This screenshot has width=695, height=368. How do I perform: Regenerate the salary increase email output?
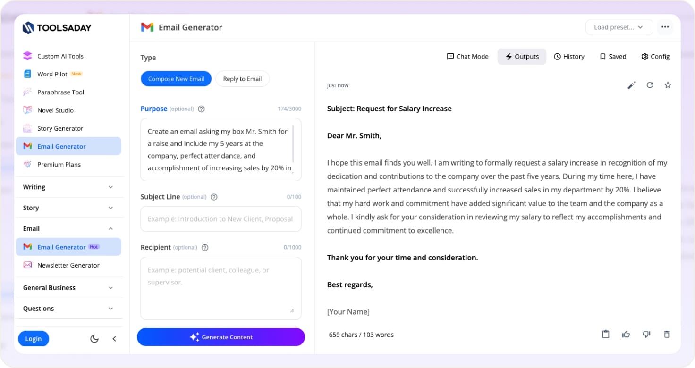click(x=650, y=85)
